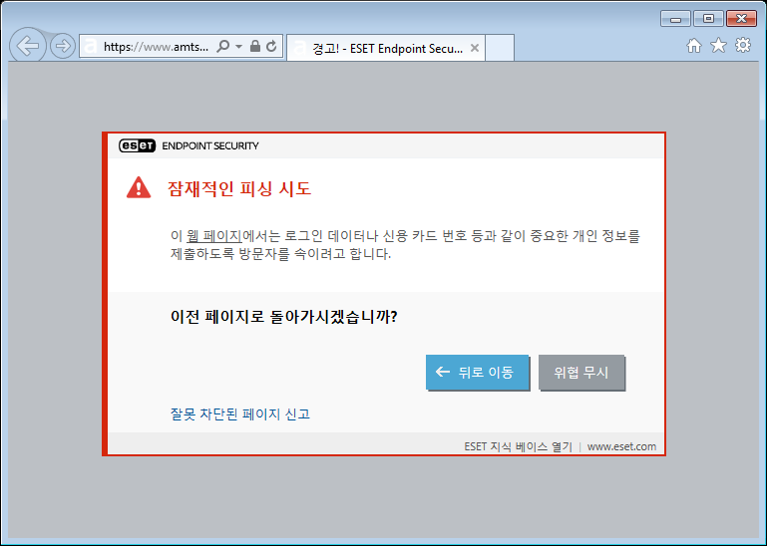Close the browser window
Image resolution: width=767 pixels, height=546 pixels.
(x=741, y=19)
